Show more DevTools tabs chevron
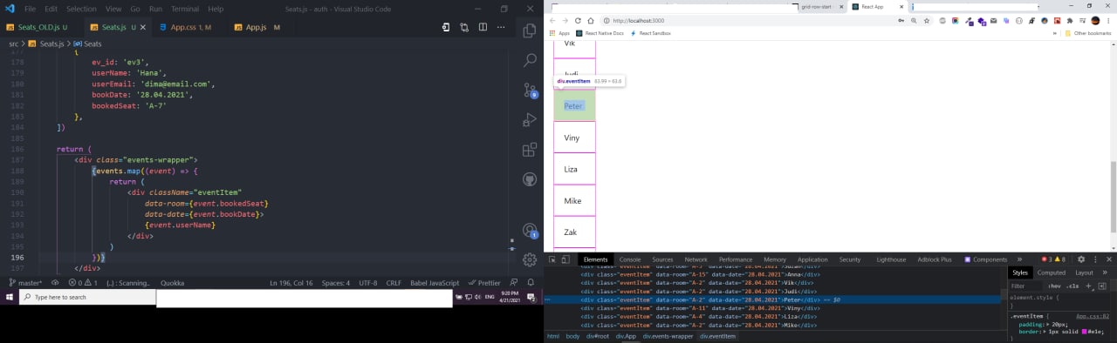This screenshot has height=343, width=1117. (1019, 259)
